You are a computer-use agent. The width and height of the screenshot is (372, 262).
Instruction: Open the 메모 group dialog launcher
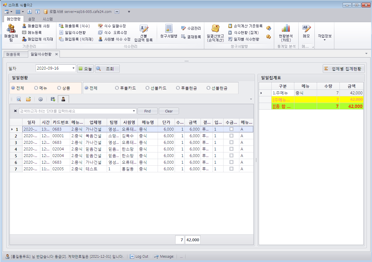tap(313, 47)
